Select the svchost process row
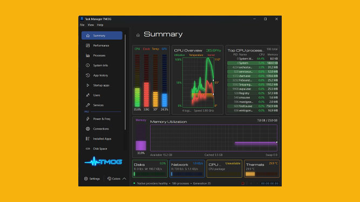Image resolution: width=360 pixels, height=202 pixels. 253,67
